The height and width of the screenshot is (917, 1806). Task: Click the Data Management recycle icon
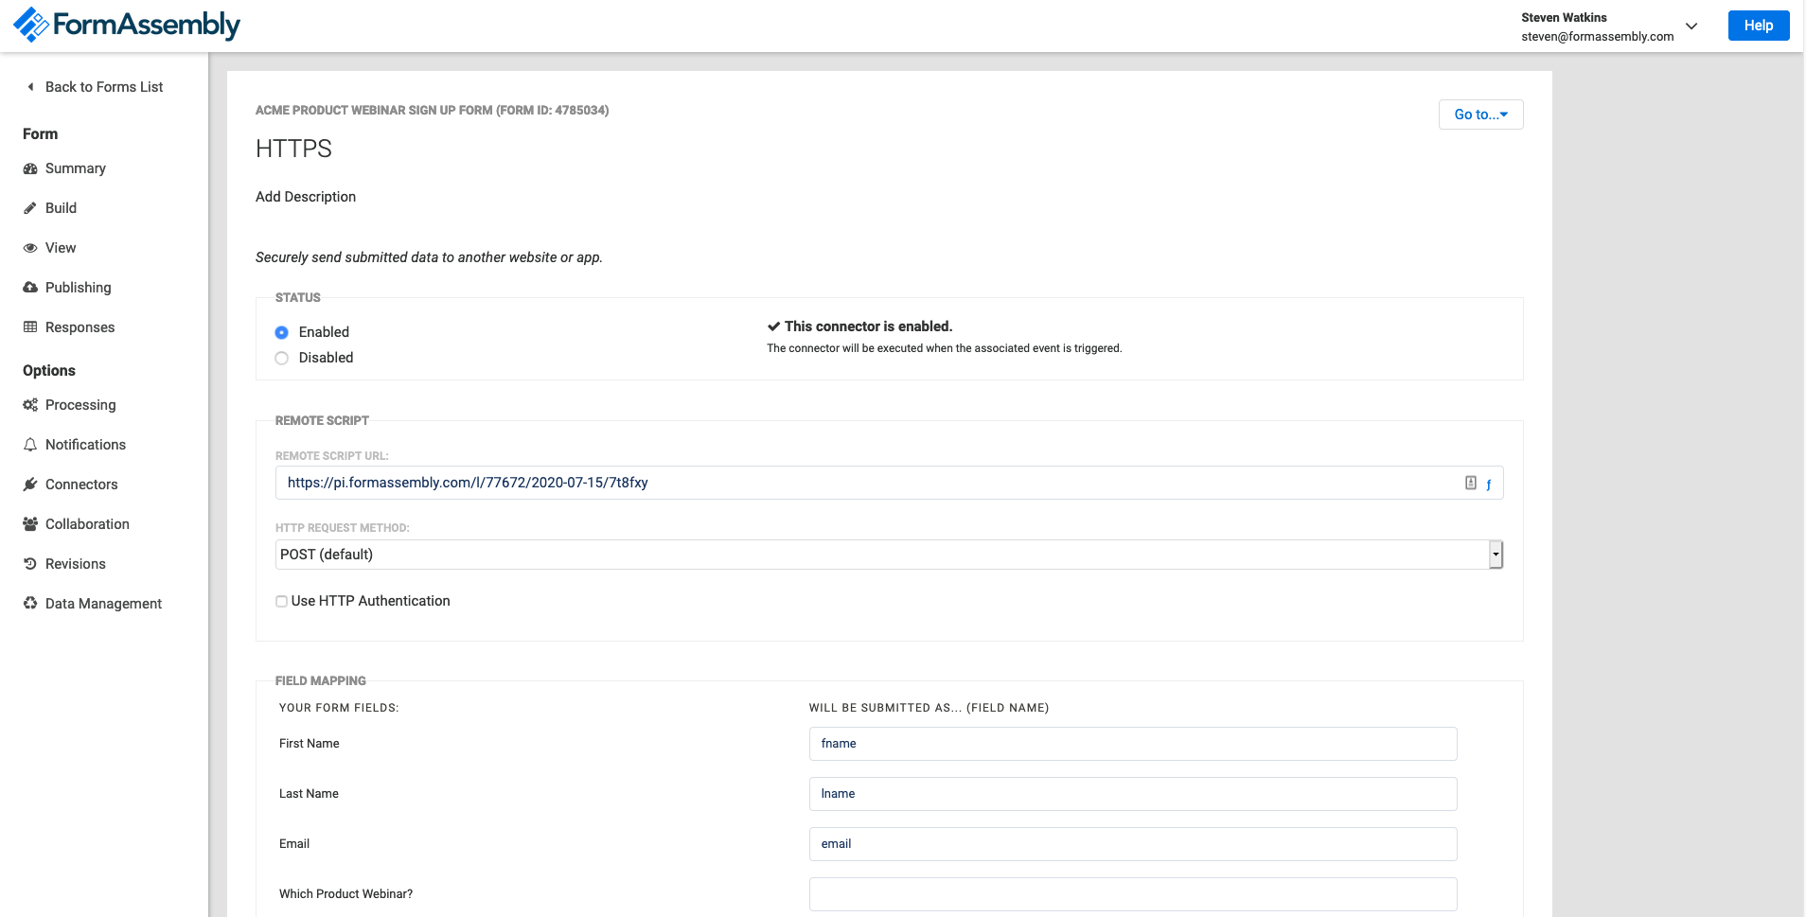[x=30, y=604]
